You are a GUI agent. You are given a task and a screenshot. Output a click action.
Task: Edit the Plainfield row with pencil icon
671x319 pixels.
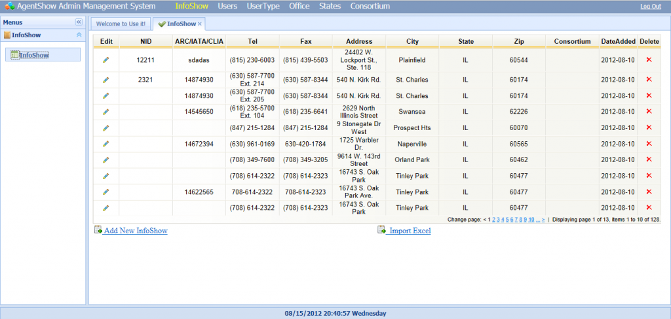click(106, 60)
